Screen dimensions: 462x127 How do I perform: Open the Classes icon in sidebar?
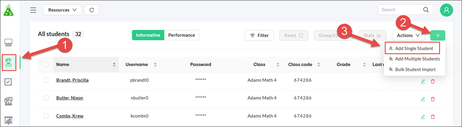8,43
